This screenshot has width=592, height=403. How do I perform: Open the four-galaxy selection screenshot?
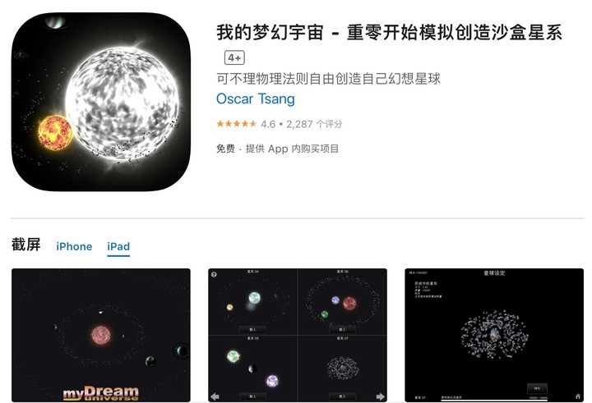[x=298, y=335]
